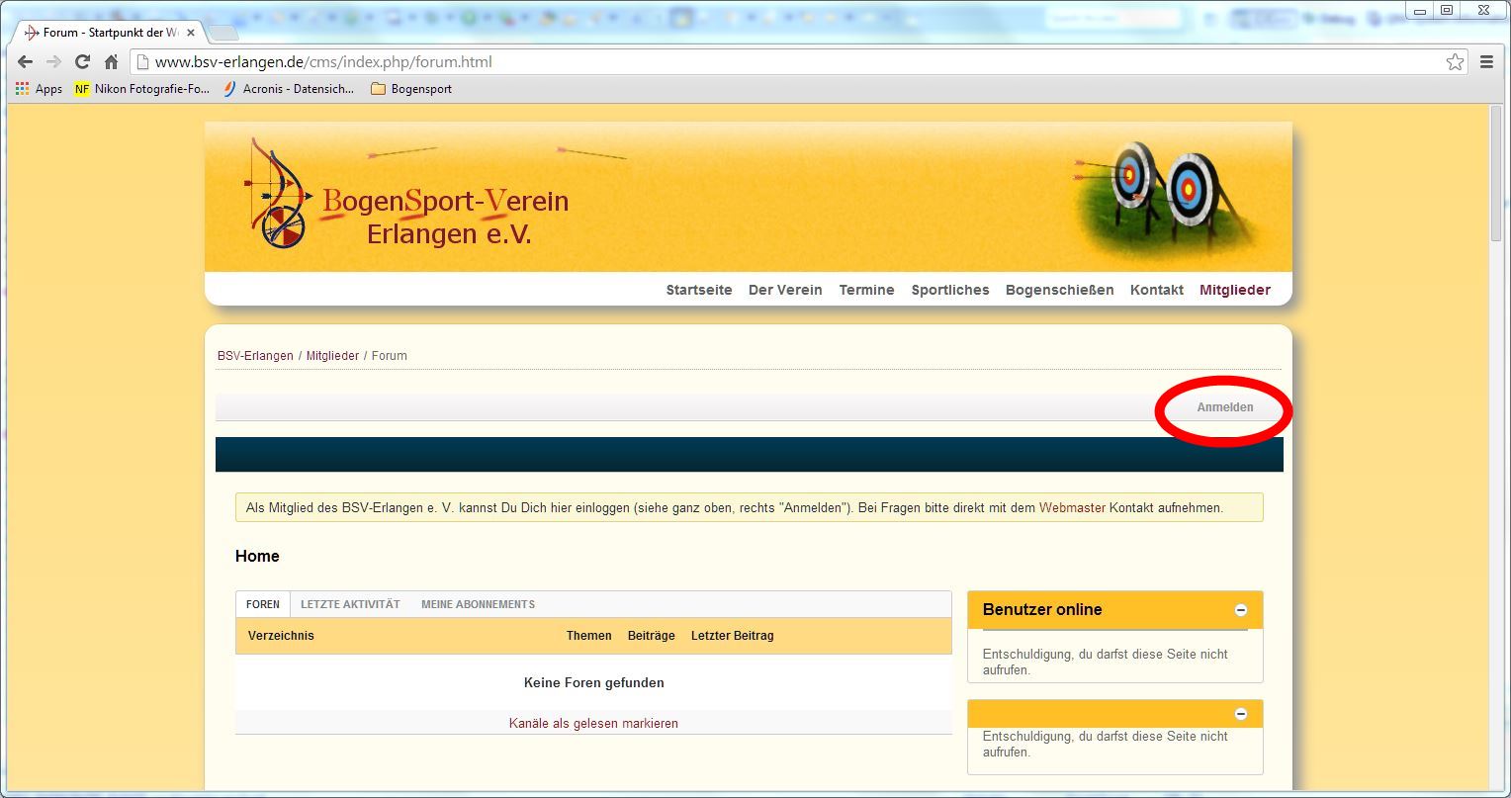Viewport: 1511px width, 798px height.
Task: Click the page vertical scrollbar thumb
Action: coord(1496,175)
